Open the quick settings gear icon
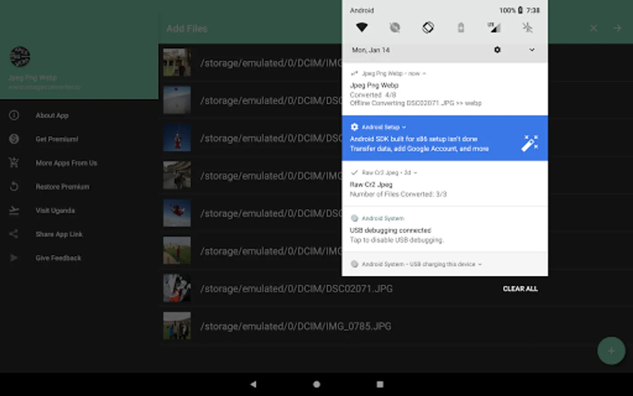 497,50
